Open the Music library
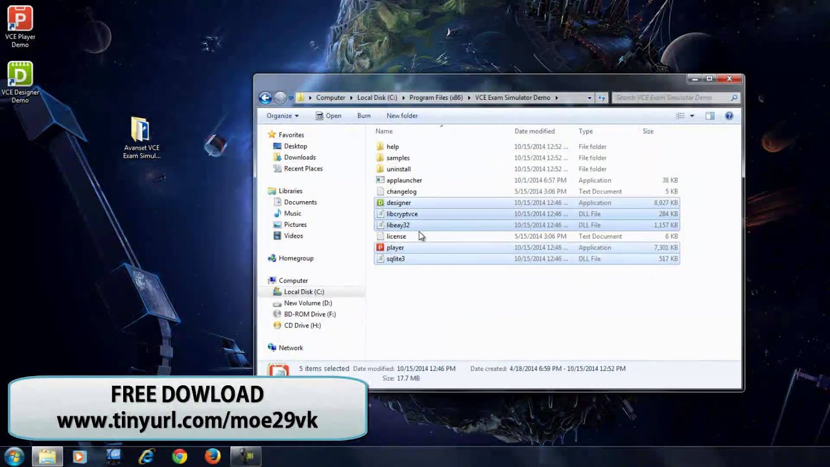Screen dimensions: 830x467 (x=292, y=213)
